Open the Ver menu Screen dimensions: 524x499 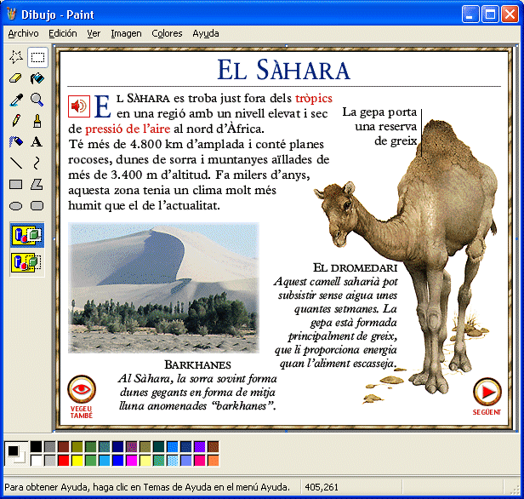(94, 34)
